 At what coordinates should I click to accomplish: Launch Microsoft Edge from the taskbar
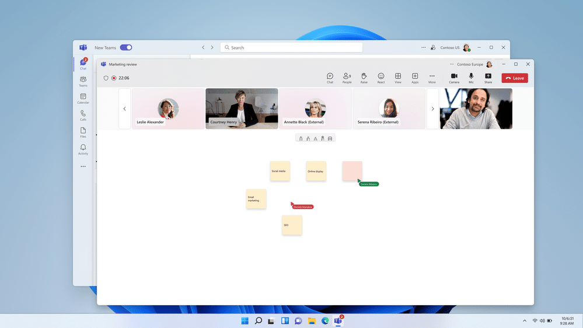[x=325, y=320]
